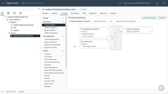Click the Add Networking... button at top right

pyautogui.click(x=150, y=18)
